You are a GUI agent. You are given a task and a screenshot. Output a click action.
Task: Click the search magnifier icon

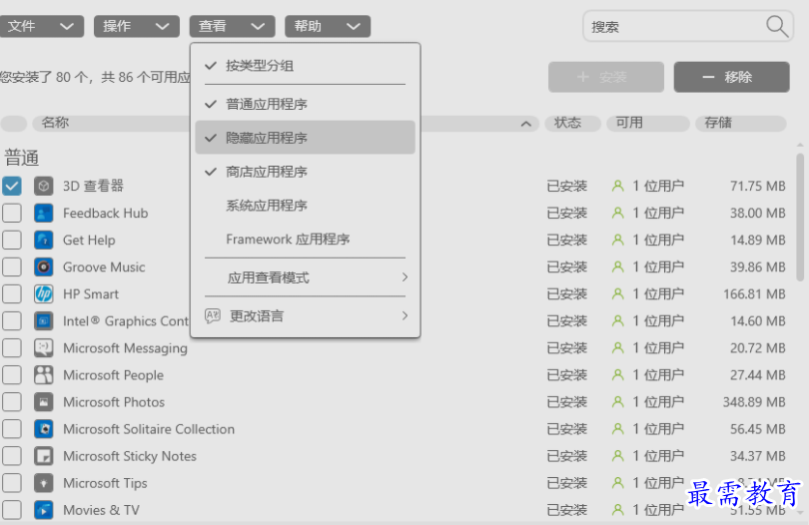coord(776,26)
